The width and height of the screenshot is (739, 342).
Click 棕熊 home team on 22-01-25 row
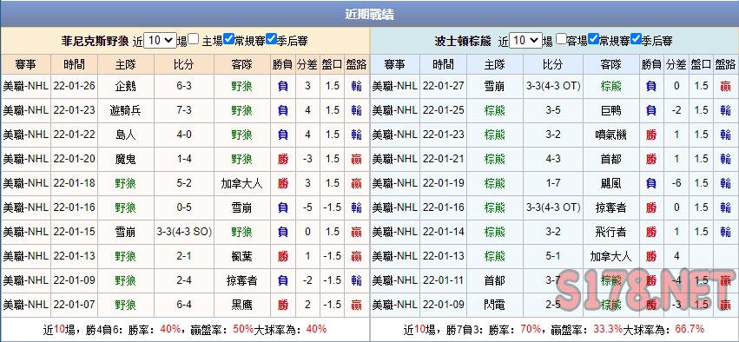(x=495, y=110)
